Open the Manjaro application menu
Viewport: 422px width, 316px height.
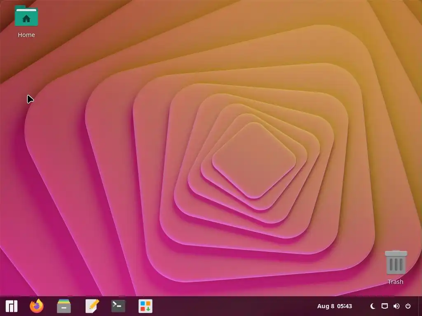click(12, 306)
